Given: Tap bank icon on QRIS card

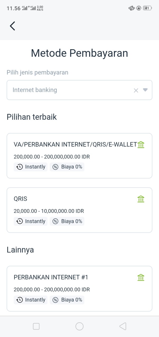Looking at the screenshot, I should [x=141, y=199].
